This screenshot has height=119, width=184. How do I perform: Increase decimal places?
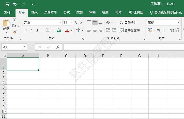pyautogui.click(x=172, y=30)
